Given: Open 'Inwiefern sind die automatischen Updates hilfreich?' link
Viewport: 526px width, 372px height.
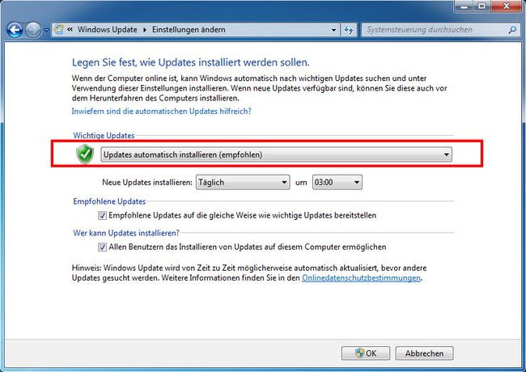Looking at the screenshot, I should tap(161, 112).
